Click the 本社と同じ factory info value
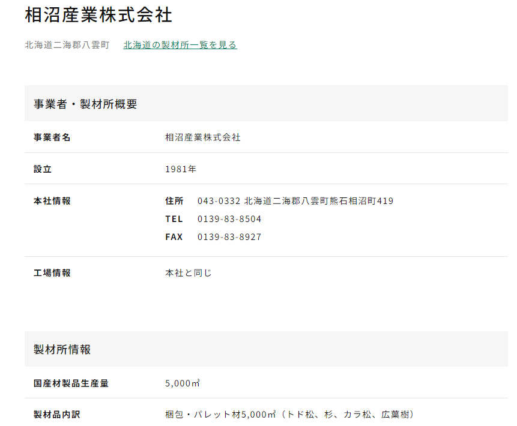 coord(189,273)
